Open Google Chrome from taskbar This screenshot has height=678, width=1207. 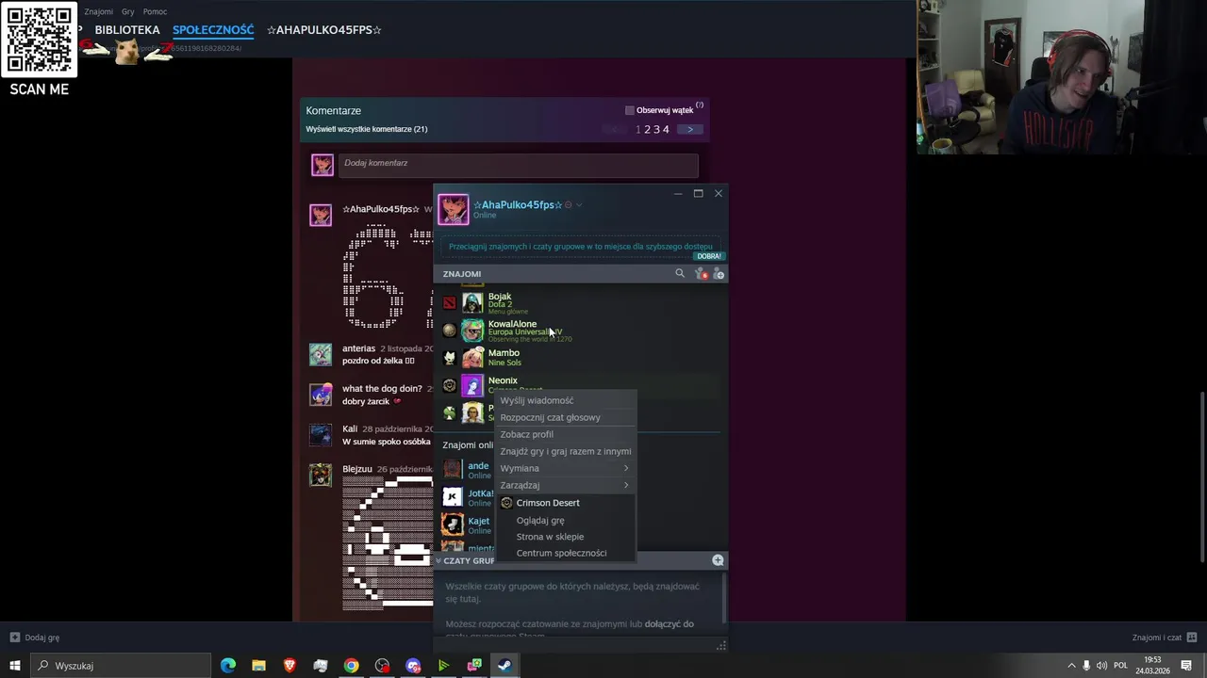pyautogui.click(x=351, y=666)
